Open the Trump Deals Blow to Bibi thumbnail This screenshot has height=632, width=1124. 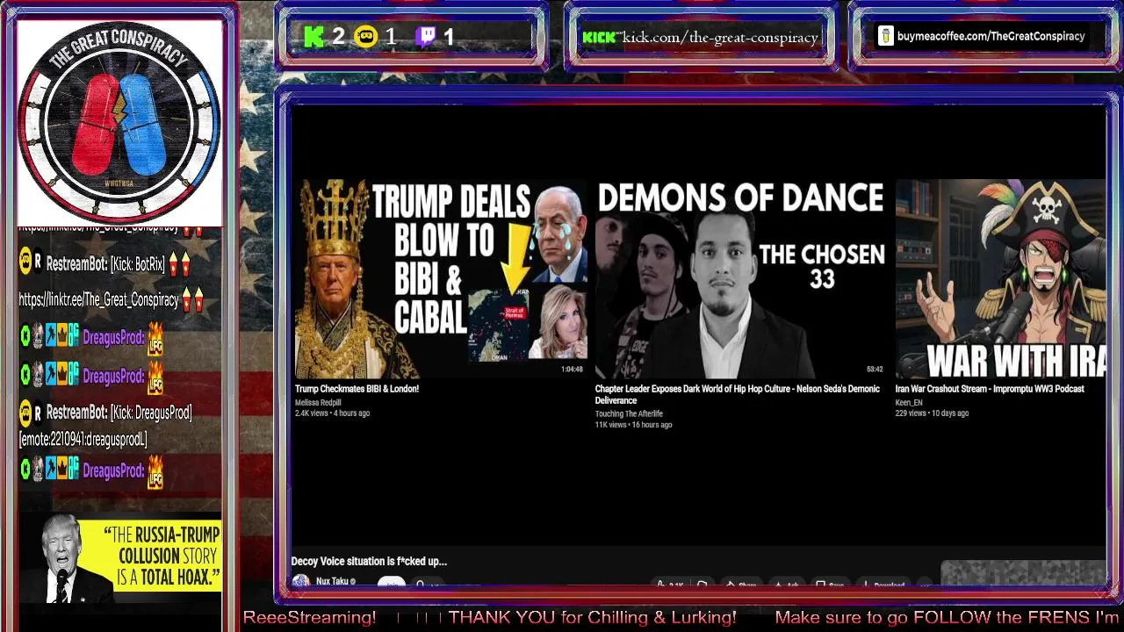(442, 278)
